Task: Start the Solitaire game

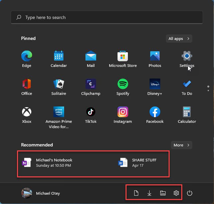Action: (x=59, y=87)
